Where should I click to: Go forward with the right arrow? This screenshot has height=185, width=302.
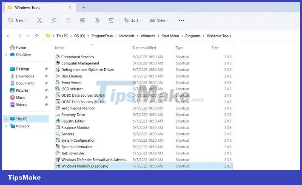pos(19,36)
